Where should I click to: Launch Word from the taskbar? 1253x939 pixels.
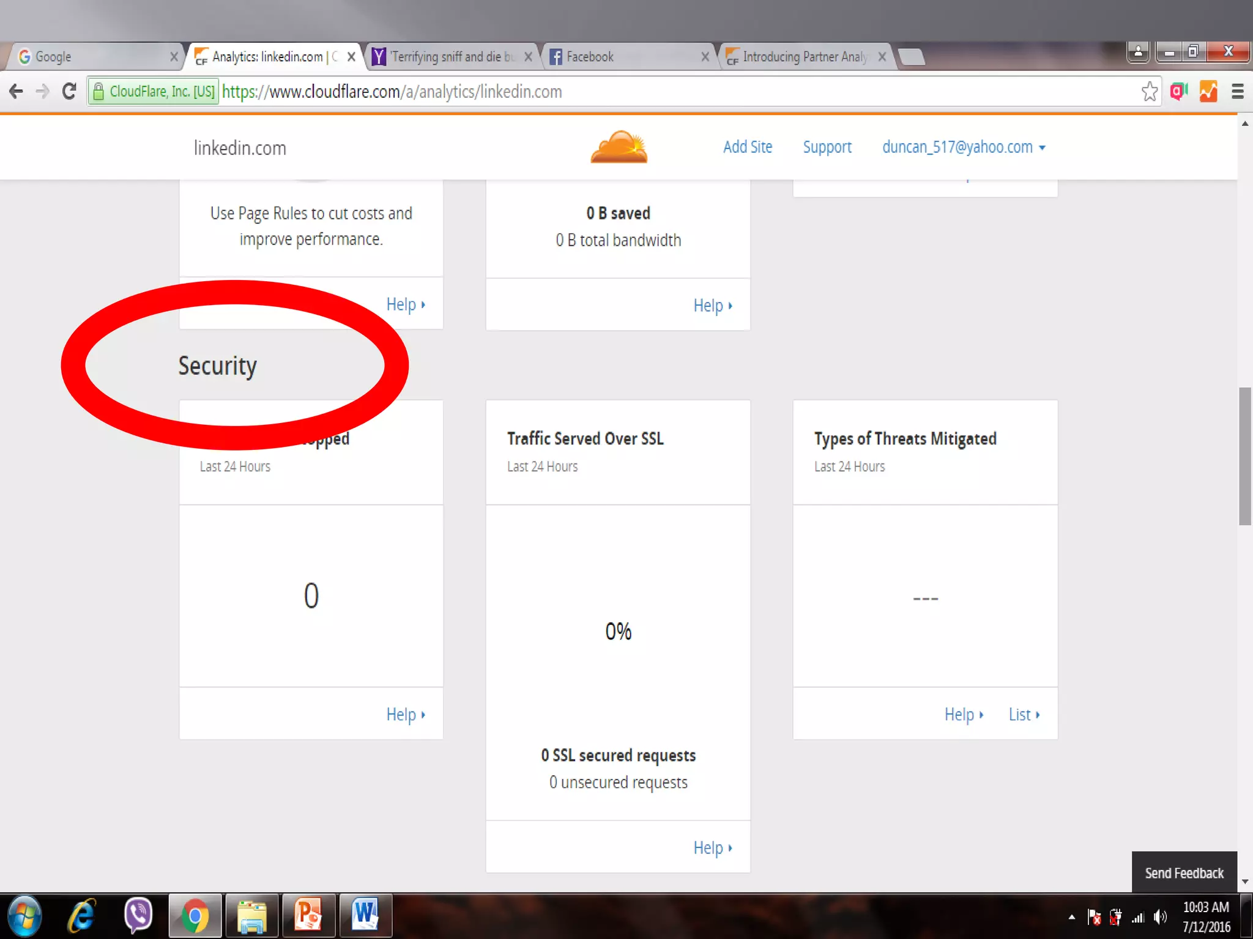coord(365,916)
